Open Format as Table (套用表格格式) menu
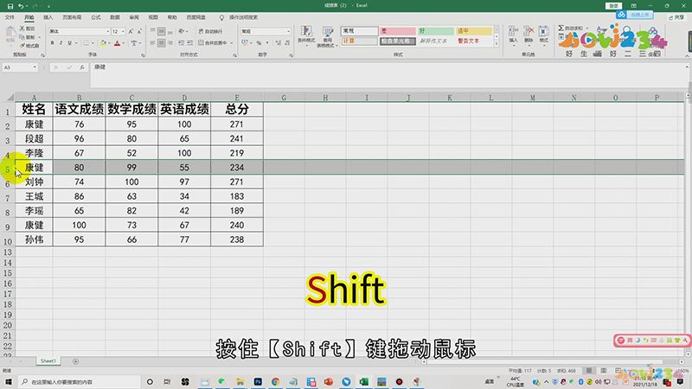Screen dimensions: 692x389 327,36
